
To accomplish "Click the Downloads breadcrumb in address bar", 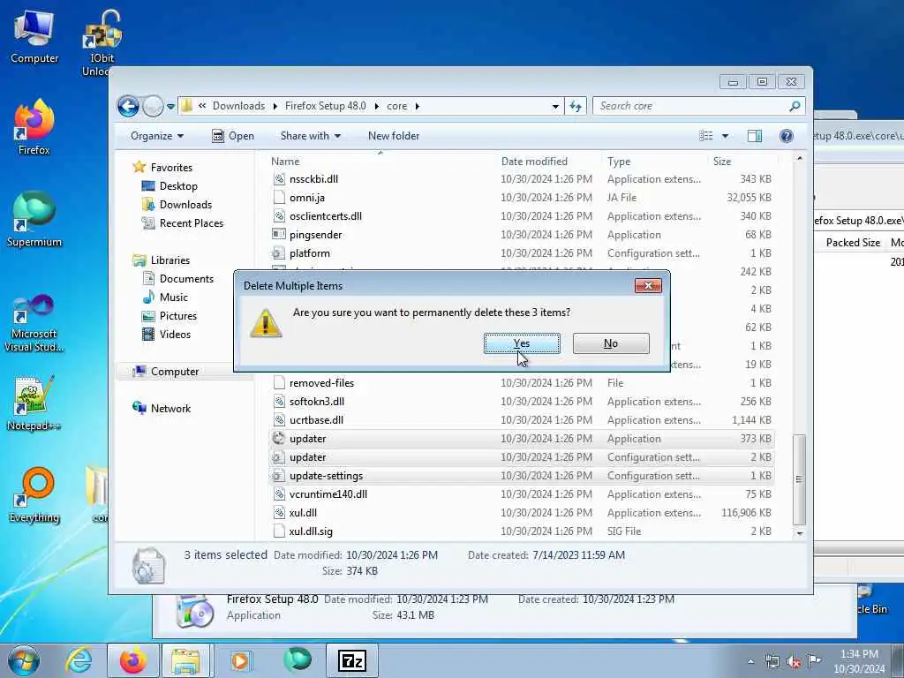I will pyautogui.click(x=238, y=106).
